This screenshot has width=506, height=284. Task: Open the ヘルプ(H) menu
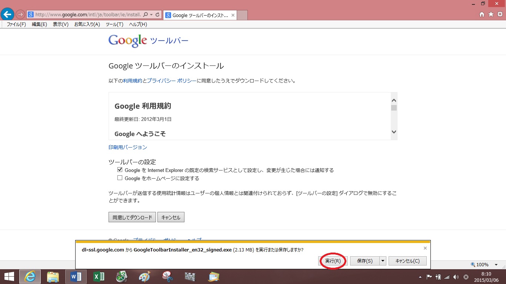click(x=138, y=24)
